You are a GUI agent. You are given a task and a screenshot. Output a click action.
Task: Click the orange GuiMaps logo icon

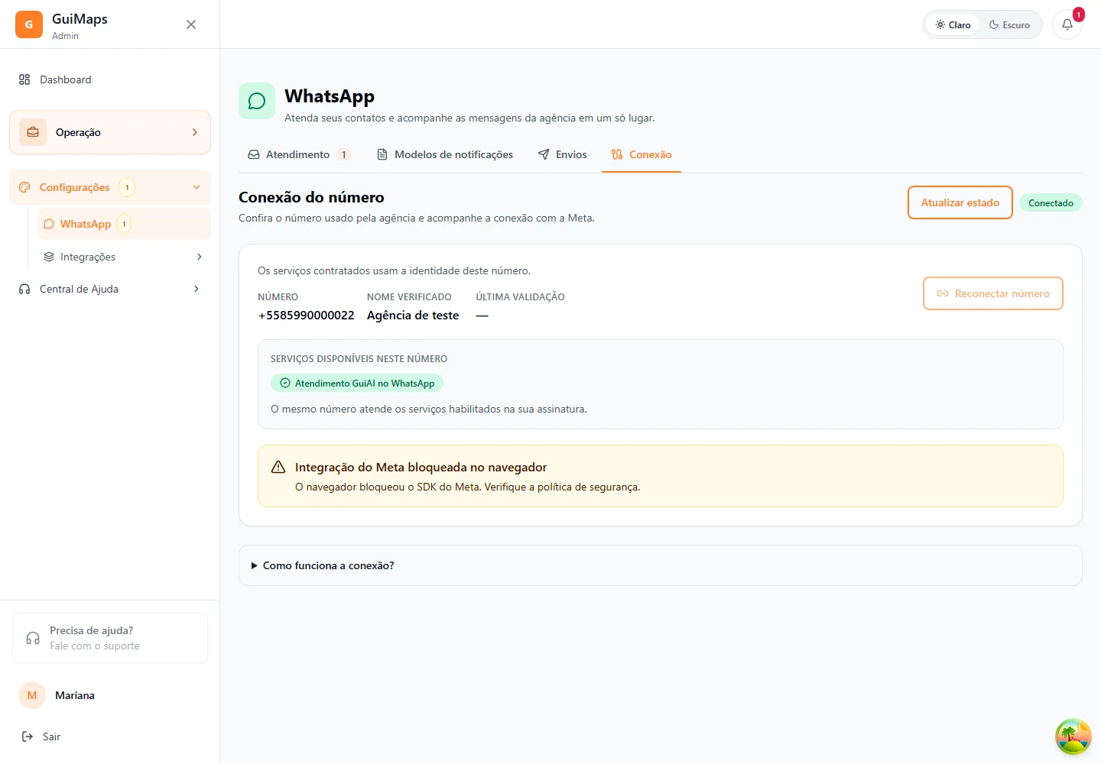[x=29, y=24]
